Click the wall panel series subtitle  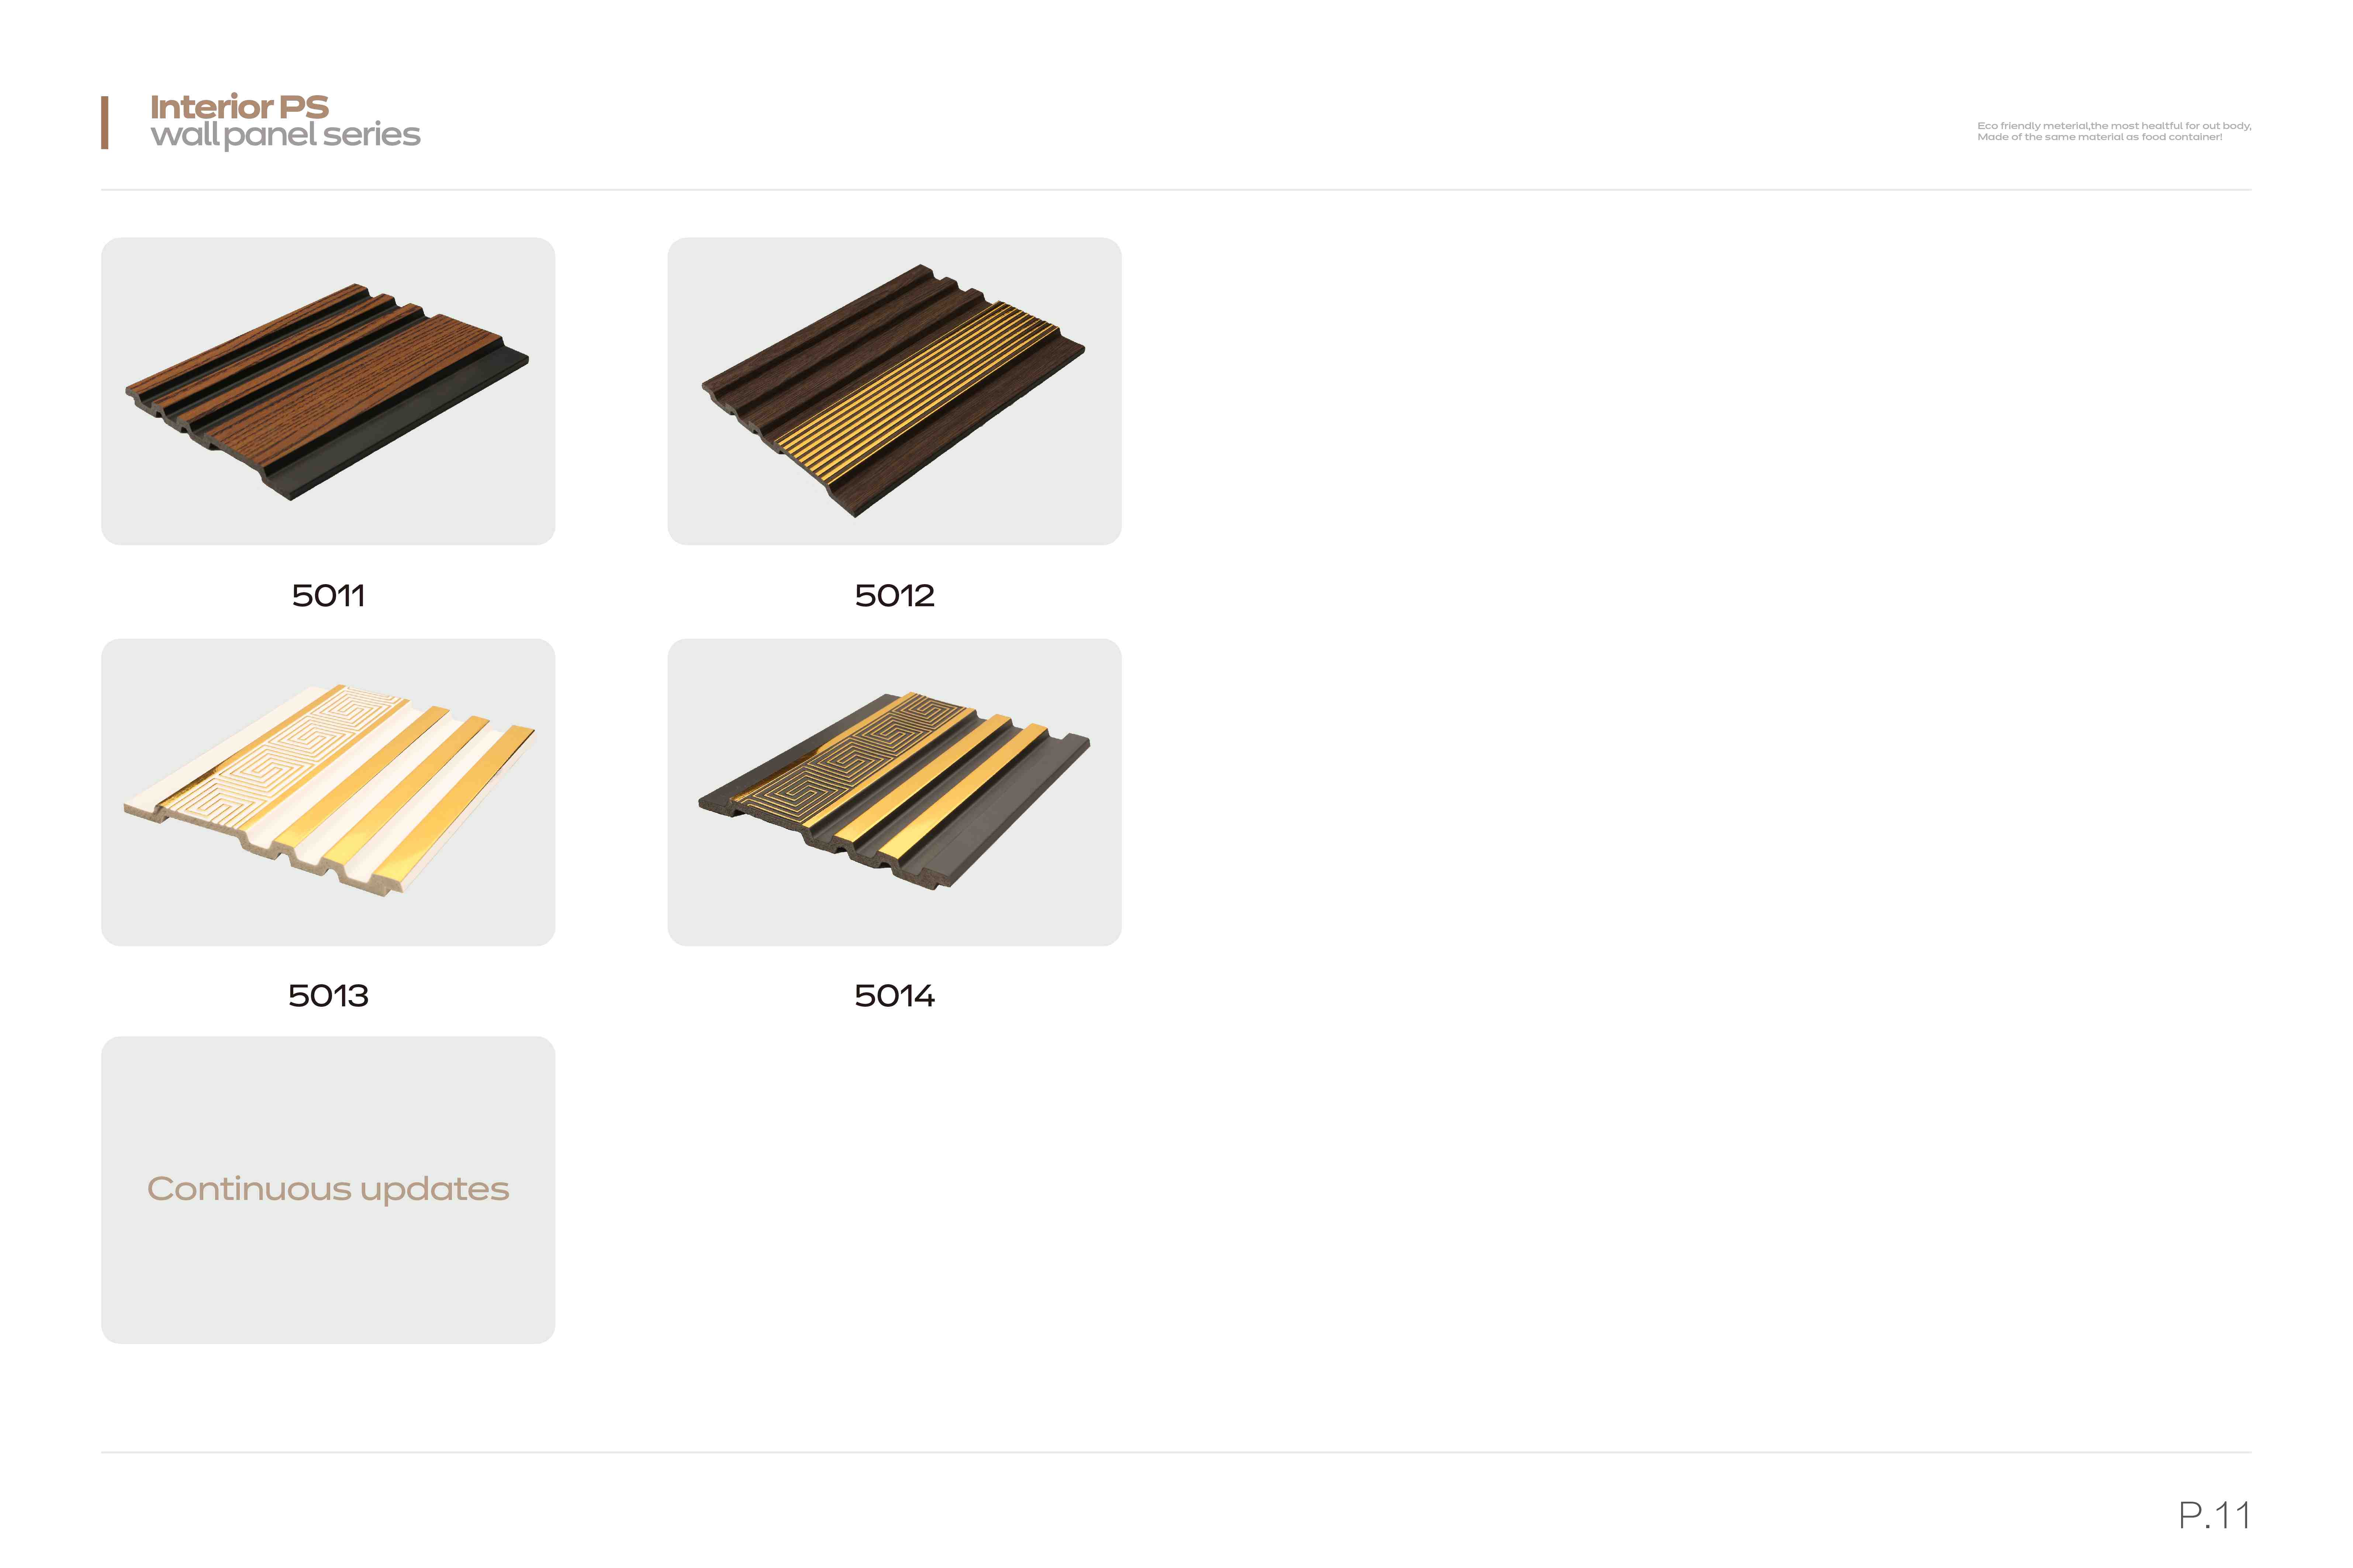[x=285, y=135]
